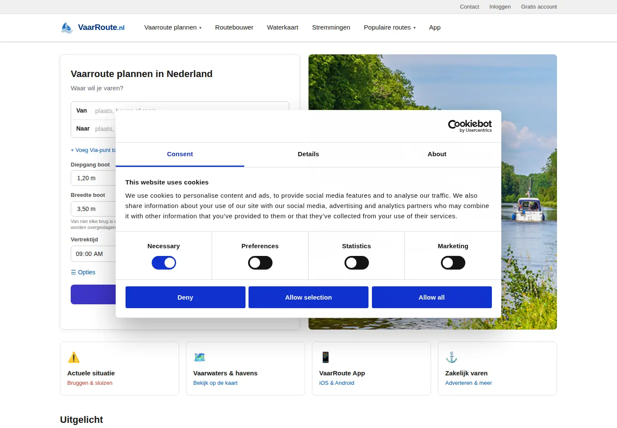
Task: Click the warning triangle icon for Actuele situatie
Action: (x=74, y=357)
